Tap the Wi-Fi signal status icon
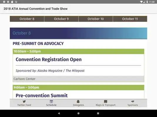 pyautogui.click(x=141, y=2)
